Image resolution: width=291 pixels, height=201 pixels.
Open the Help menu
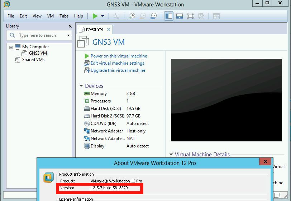point(78,16)
